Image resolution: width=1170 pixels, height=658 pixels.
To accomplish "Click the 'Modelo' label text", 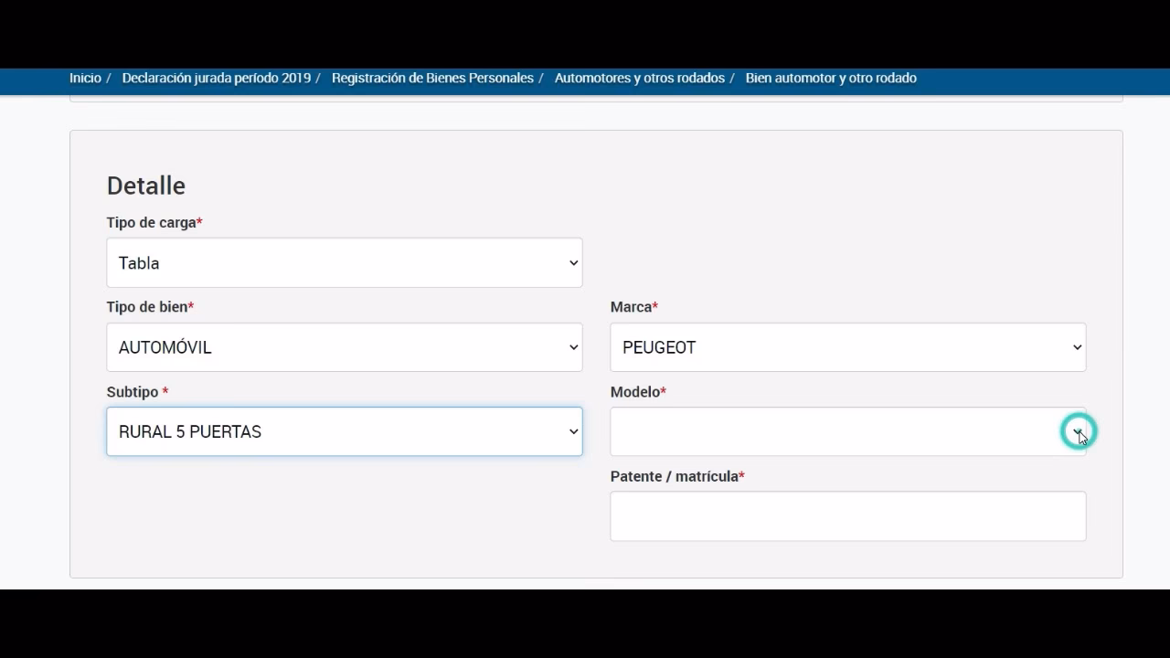I will [x=634, y=392].
